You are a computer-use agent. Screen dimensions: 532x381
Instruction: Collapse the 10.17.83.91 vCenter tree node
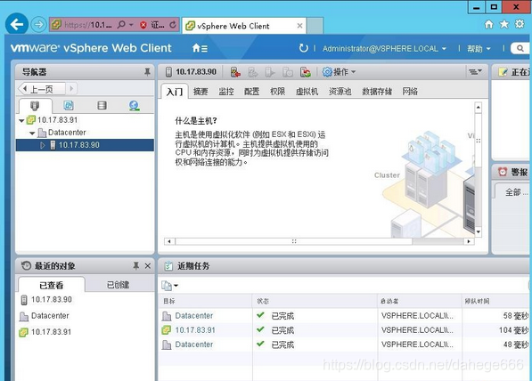21,120
